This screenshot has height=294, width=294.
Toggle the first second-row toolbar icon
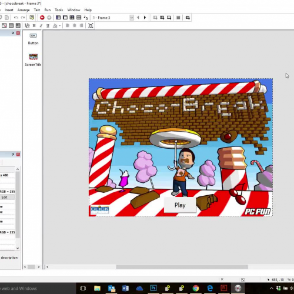click(x=4, y=25)
